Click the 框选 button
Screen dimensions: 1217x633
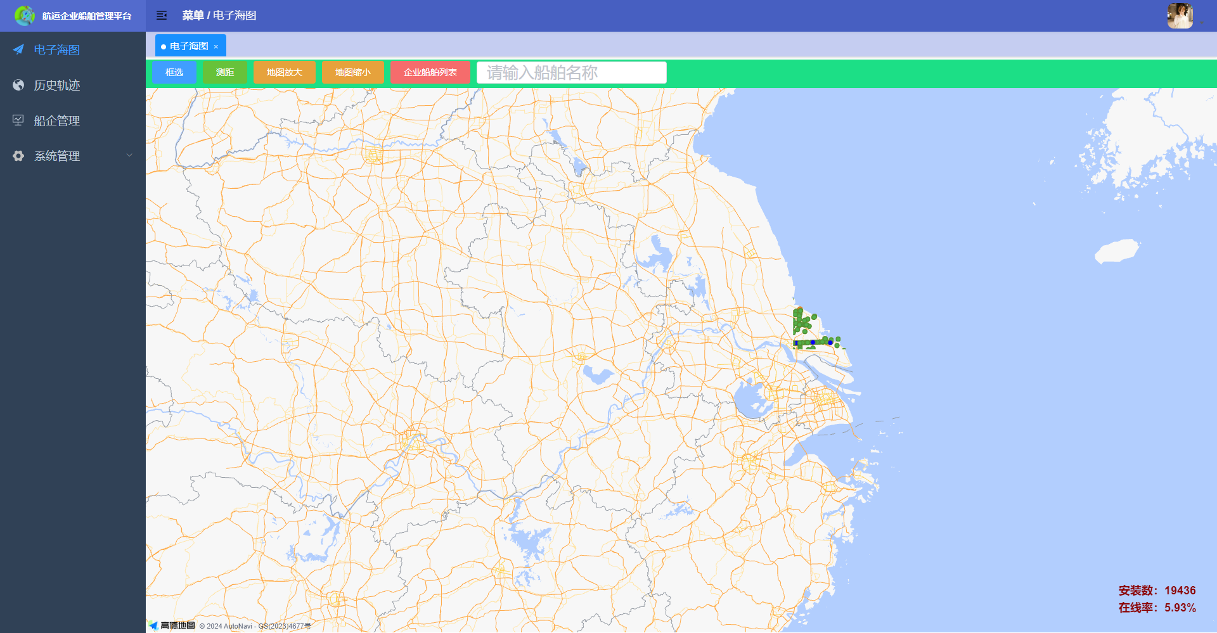click(174, 72)
